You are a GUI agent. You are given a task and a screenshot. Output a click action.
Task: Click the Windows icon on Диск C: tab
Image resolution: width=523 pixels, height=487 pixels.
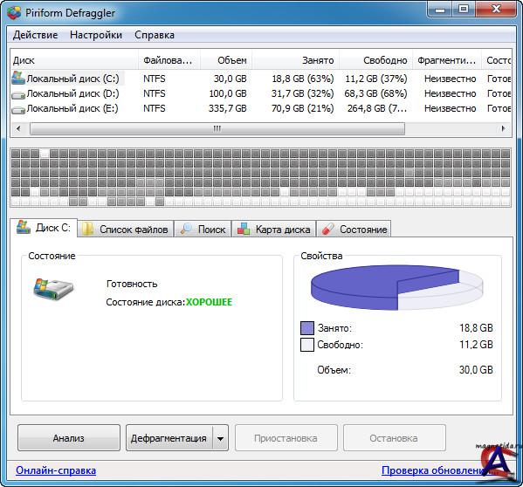pos(24,227)
